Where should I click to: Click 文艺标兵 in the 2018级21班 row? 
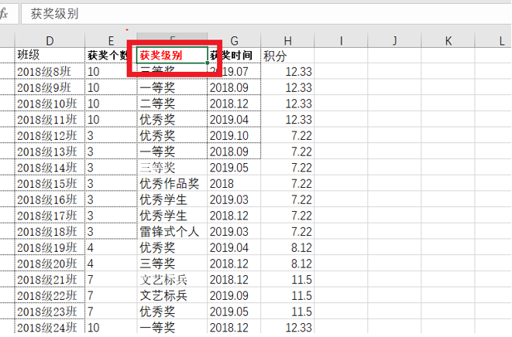(172, 280)
